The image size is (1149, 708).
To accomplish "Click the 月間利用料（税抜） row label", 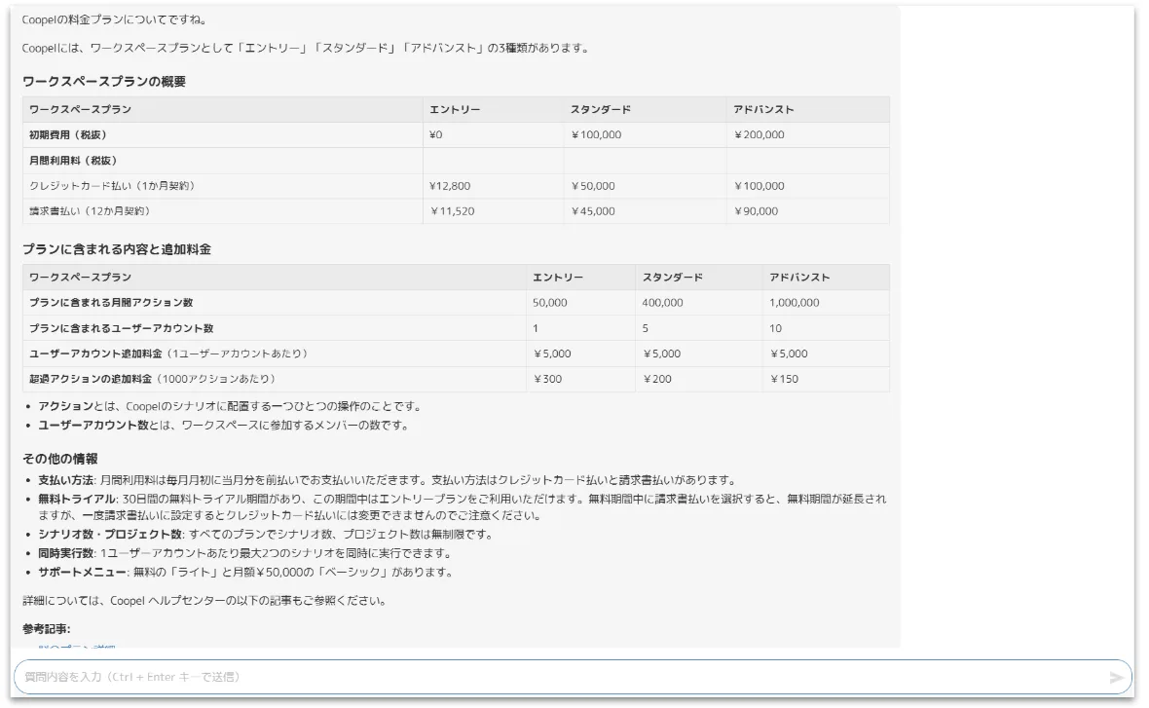I will click(73, 161).
